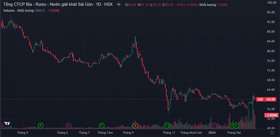Image resolution: width=280 pixels, height=137 pixels.
Task: Click the closing price value C60.00
Action: [168, 5]
